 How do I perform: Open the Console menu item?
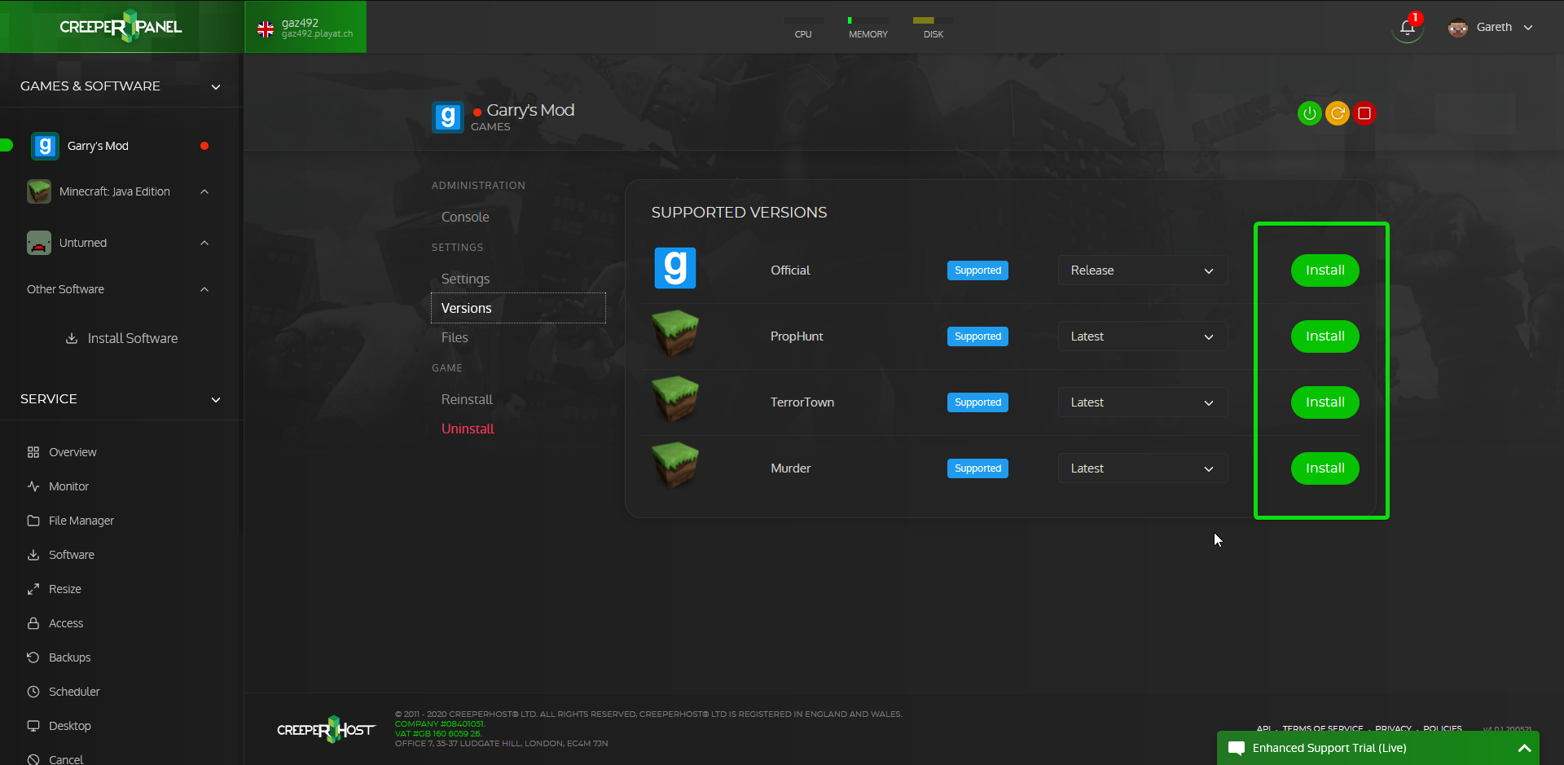[465, 217]
